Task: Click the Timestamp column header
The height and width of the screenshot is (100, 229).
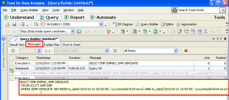Action: pyautogui.click(x=51, y=58)
